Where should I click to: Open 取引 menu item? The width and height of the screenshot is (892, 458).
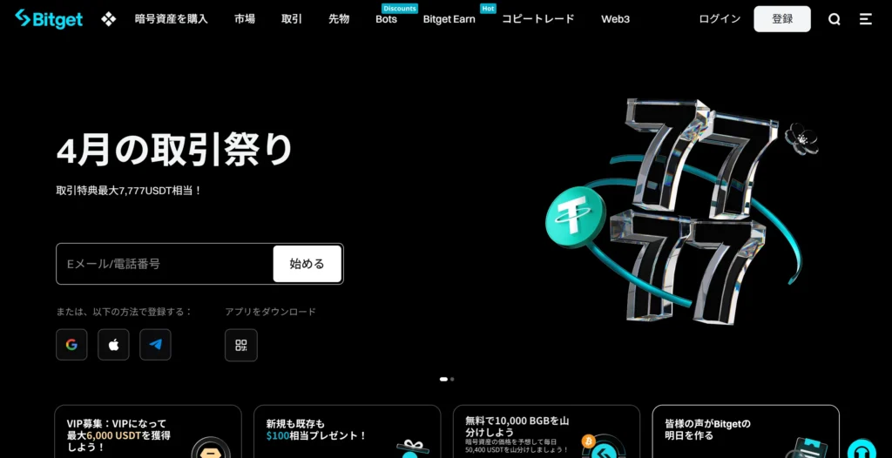point(292,19)
